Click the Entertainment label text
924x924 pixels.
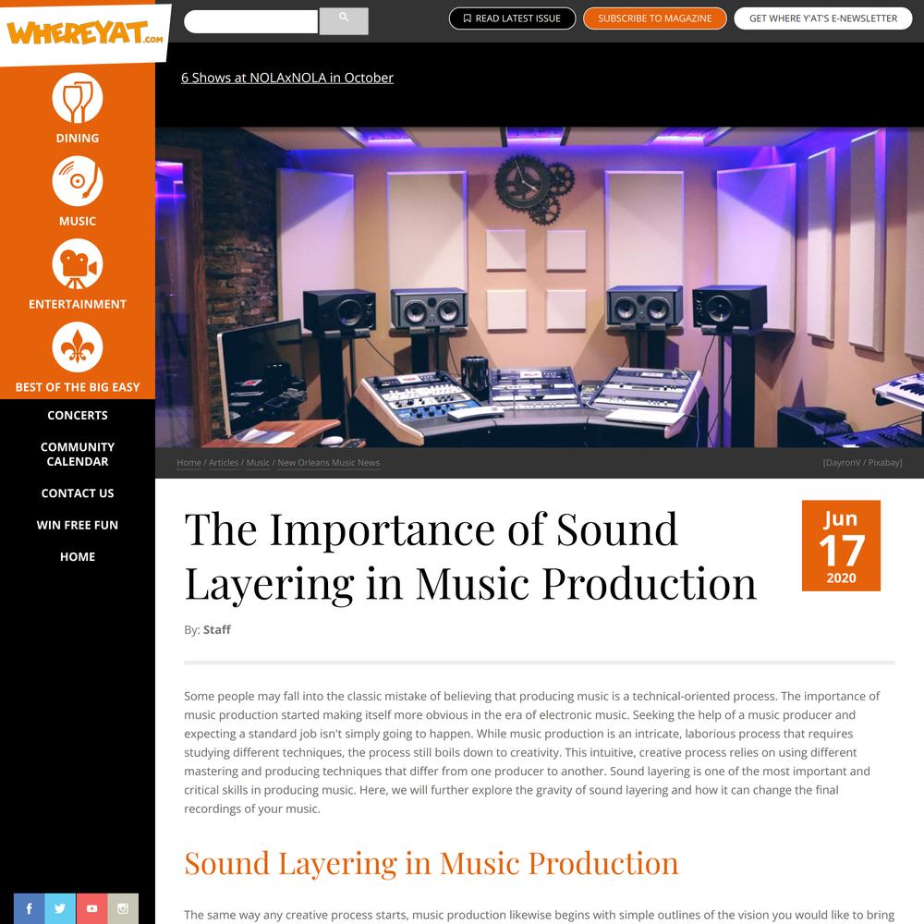coord(78,304)
